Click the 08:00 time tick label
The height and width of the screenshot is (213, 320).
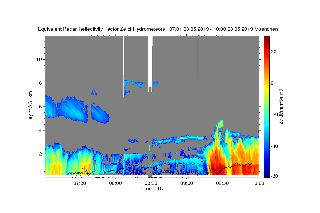coord(115,183)
